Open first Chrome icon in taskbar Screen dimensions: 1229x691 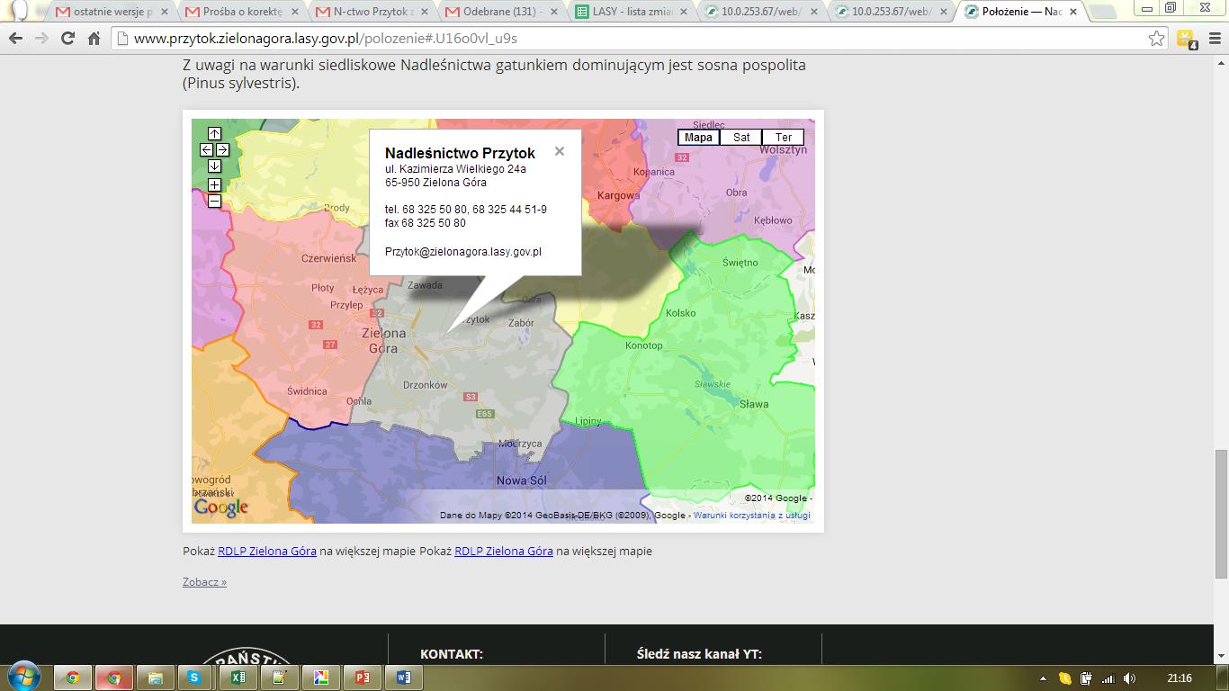click(x=72, y=678)
